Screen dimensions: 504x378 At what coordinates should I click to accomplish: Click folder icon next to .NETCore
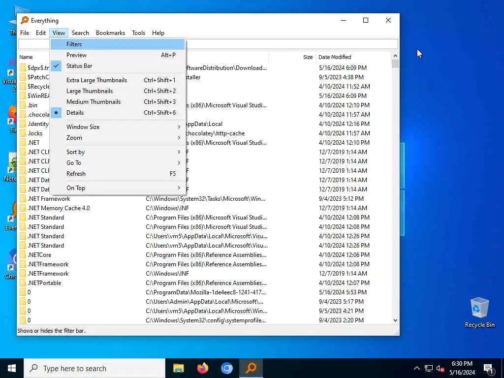(23, 255)
